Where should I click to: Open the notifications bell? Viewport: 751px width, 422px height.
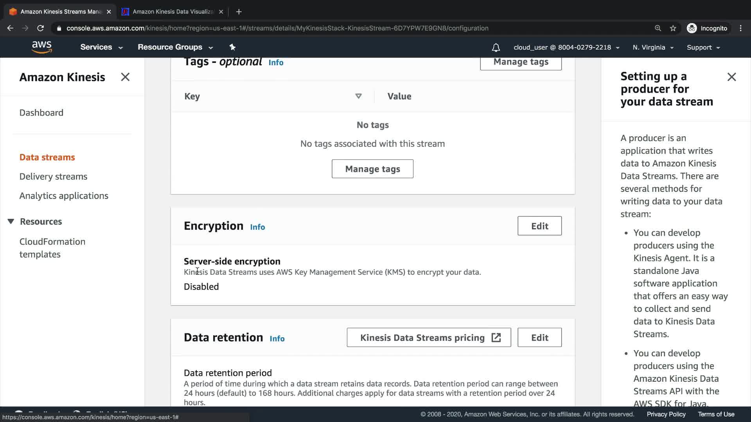pos(496,47)
